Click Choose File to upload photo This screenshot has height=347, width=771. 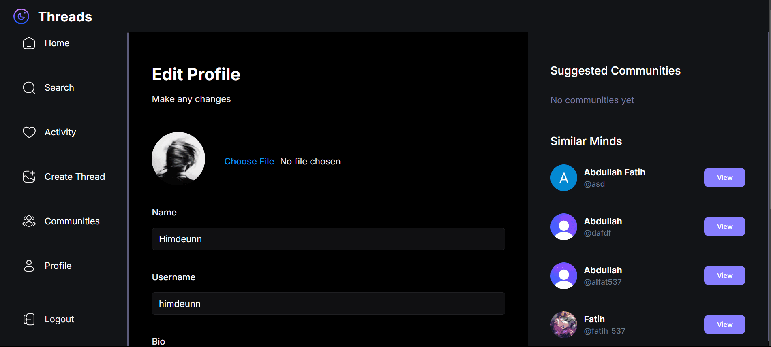(x=249, y=161)
